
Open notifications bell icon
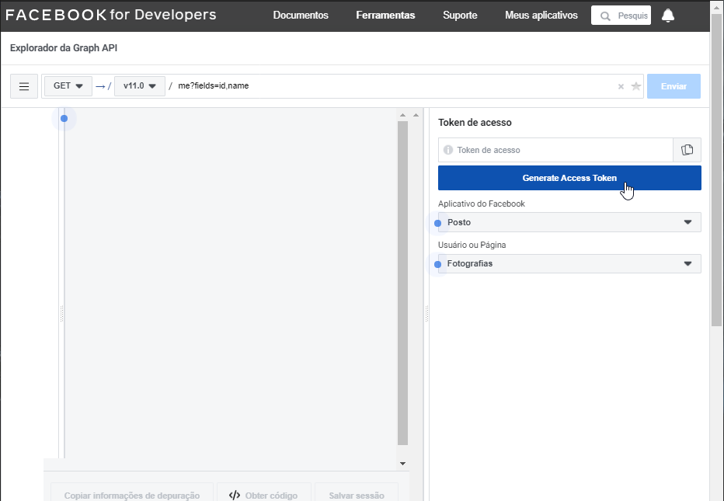coord(667,16)
